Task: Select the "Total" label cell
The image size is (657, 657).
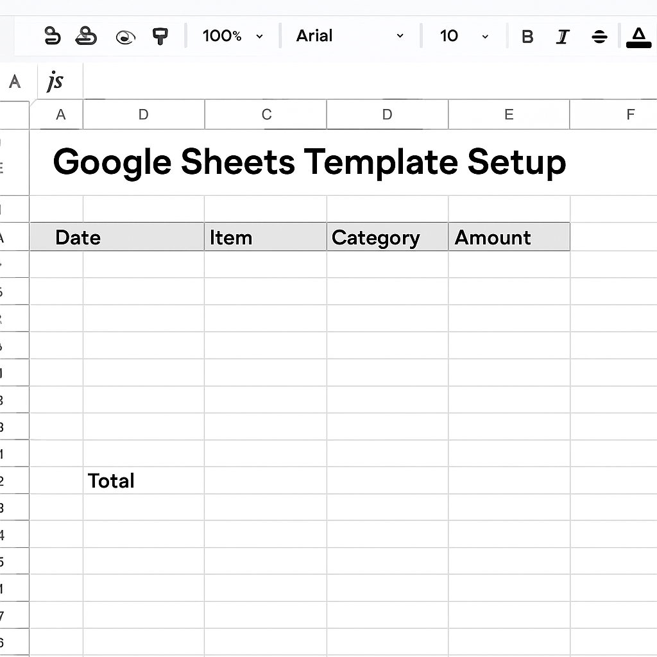Action: coord(144,481)
